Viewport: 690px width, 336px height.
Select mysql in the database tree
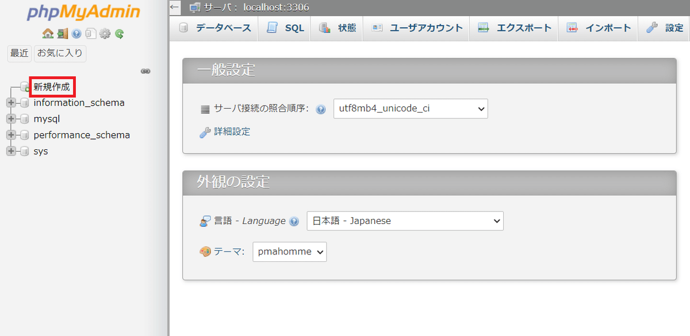[x=47, y=119]
